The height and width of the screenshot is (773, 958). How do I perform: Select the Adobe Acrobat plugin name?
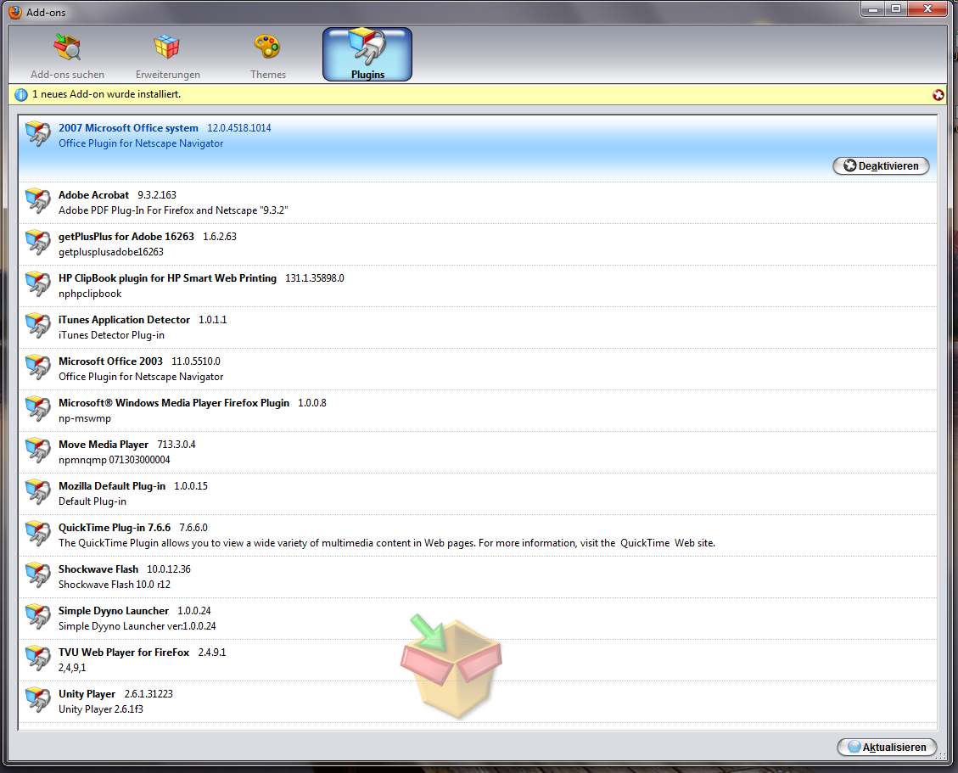tap(93, 195)
